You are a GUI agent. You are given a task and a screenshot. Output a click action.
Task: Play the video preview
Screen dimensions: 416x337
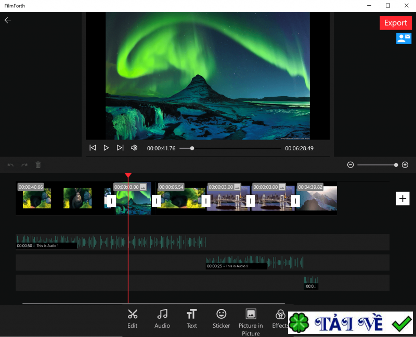(x=106, y=148)
